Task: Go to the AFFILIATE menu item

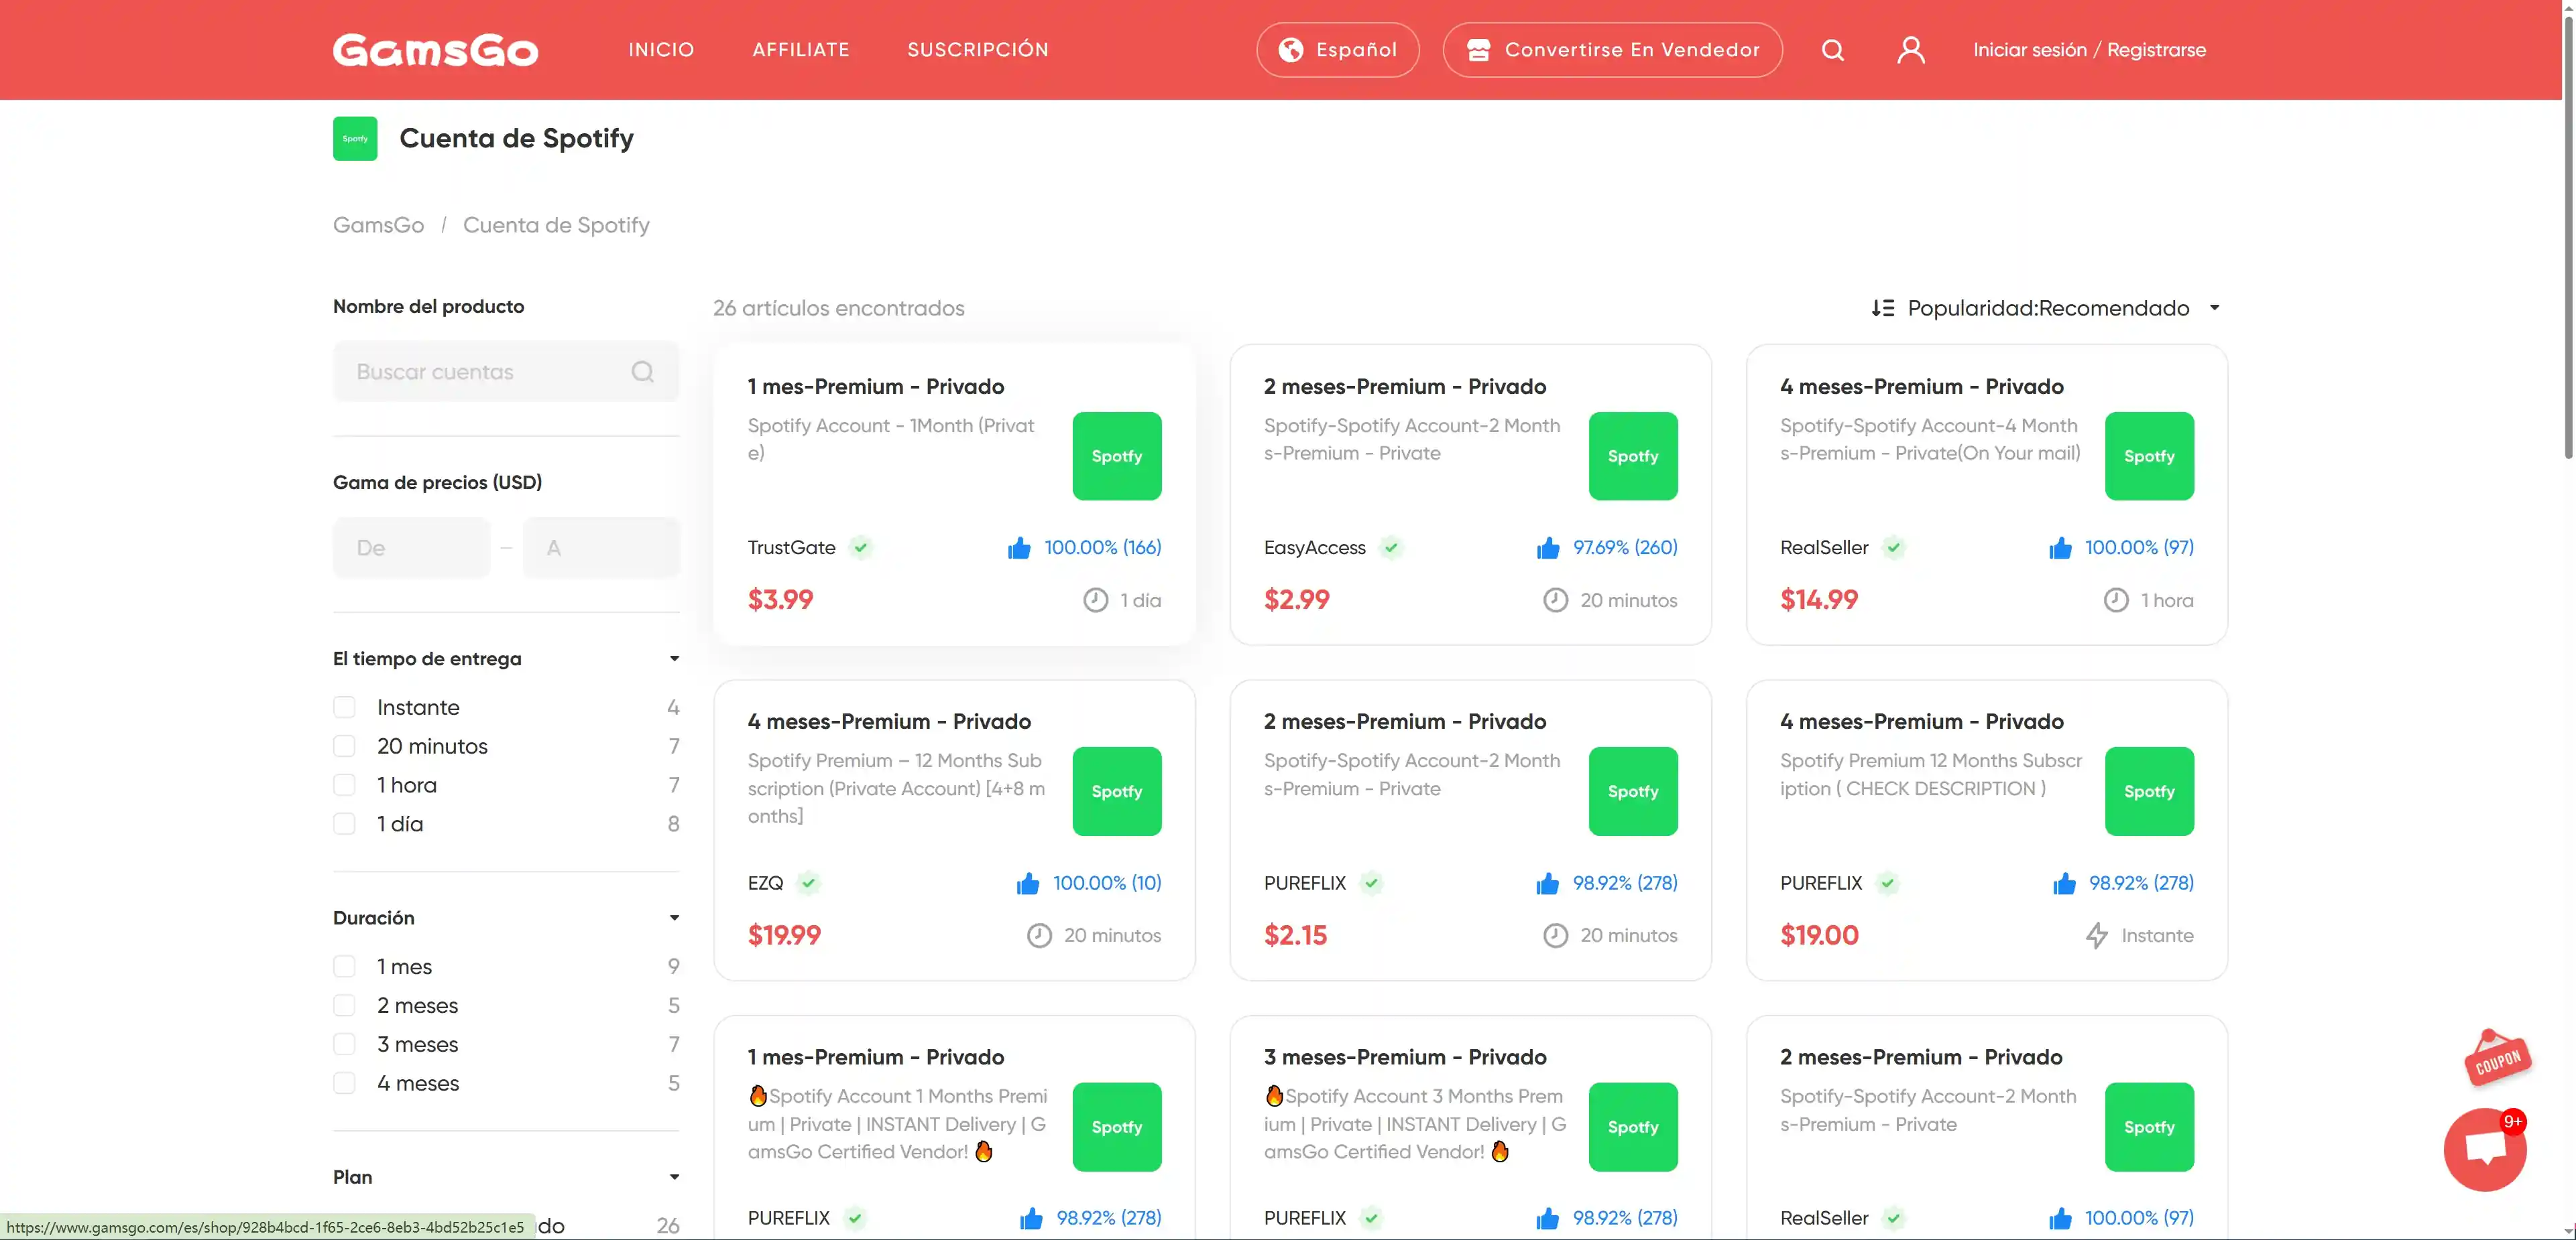Action: click(800, 50)
